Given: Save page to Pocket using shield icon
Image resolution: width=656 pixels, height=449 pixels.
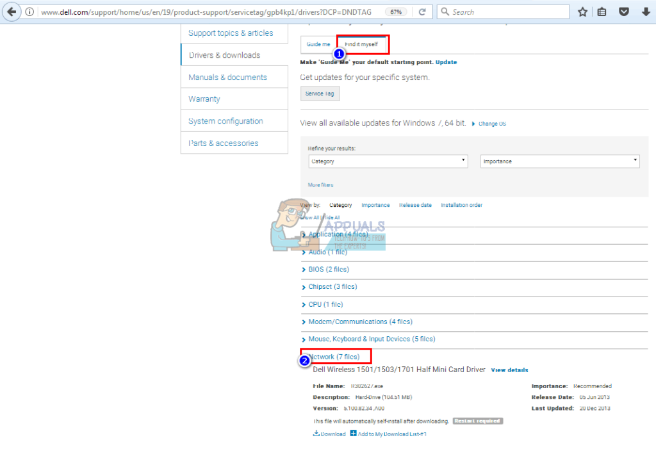Looking at the screenshot, I should click(624, 12).
